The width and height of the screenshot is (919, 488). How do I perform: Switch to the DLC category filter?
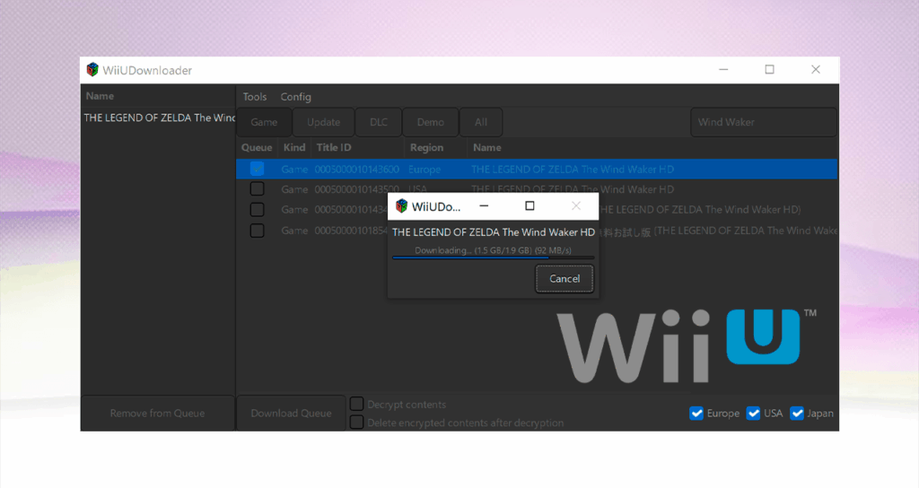[379, 122]
